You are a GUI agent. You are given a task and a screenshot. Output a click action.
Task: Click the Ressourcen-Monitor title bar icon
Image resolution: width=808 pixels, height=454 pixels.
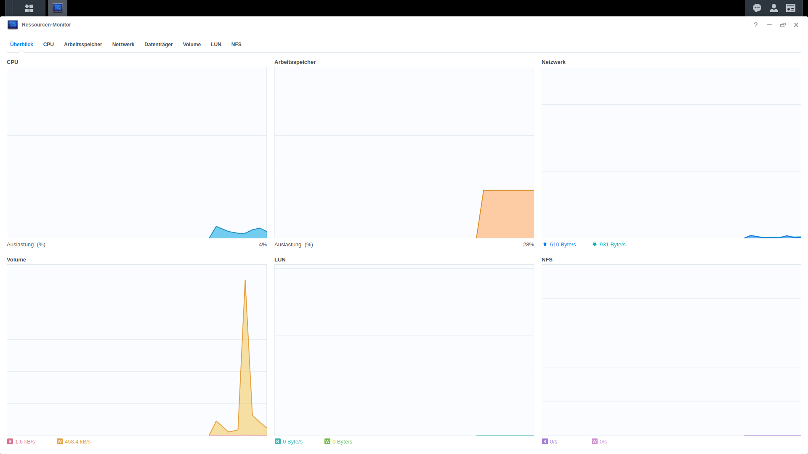(x=13, y=25)
